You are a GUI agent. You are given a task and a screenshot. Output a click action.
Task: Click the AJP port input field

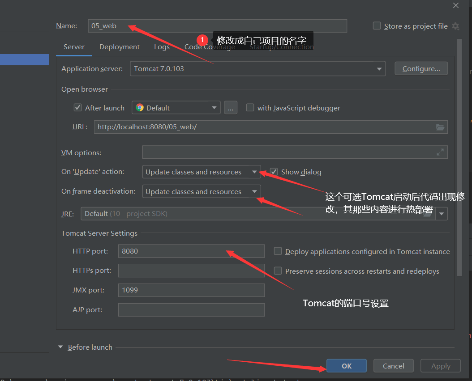point(192,310)
